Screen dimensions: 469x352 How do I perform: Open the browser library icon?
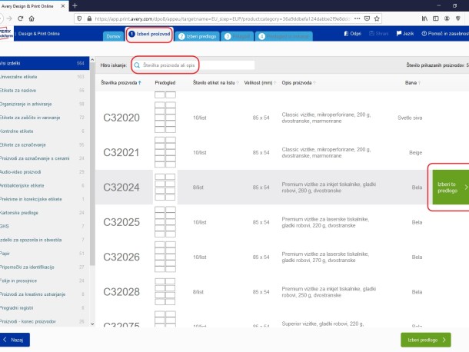point(424,18)
